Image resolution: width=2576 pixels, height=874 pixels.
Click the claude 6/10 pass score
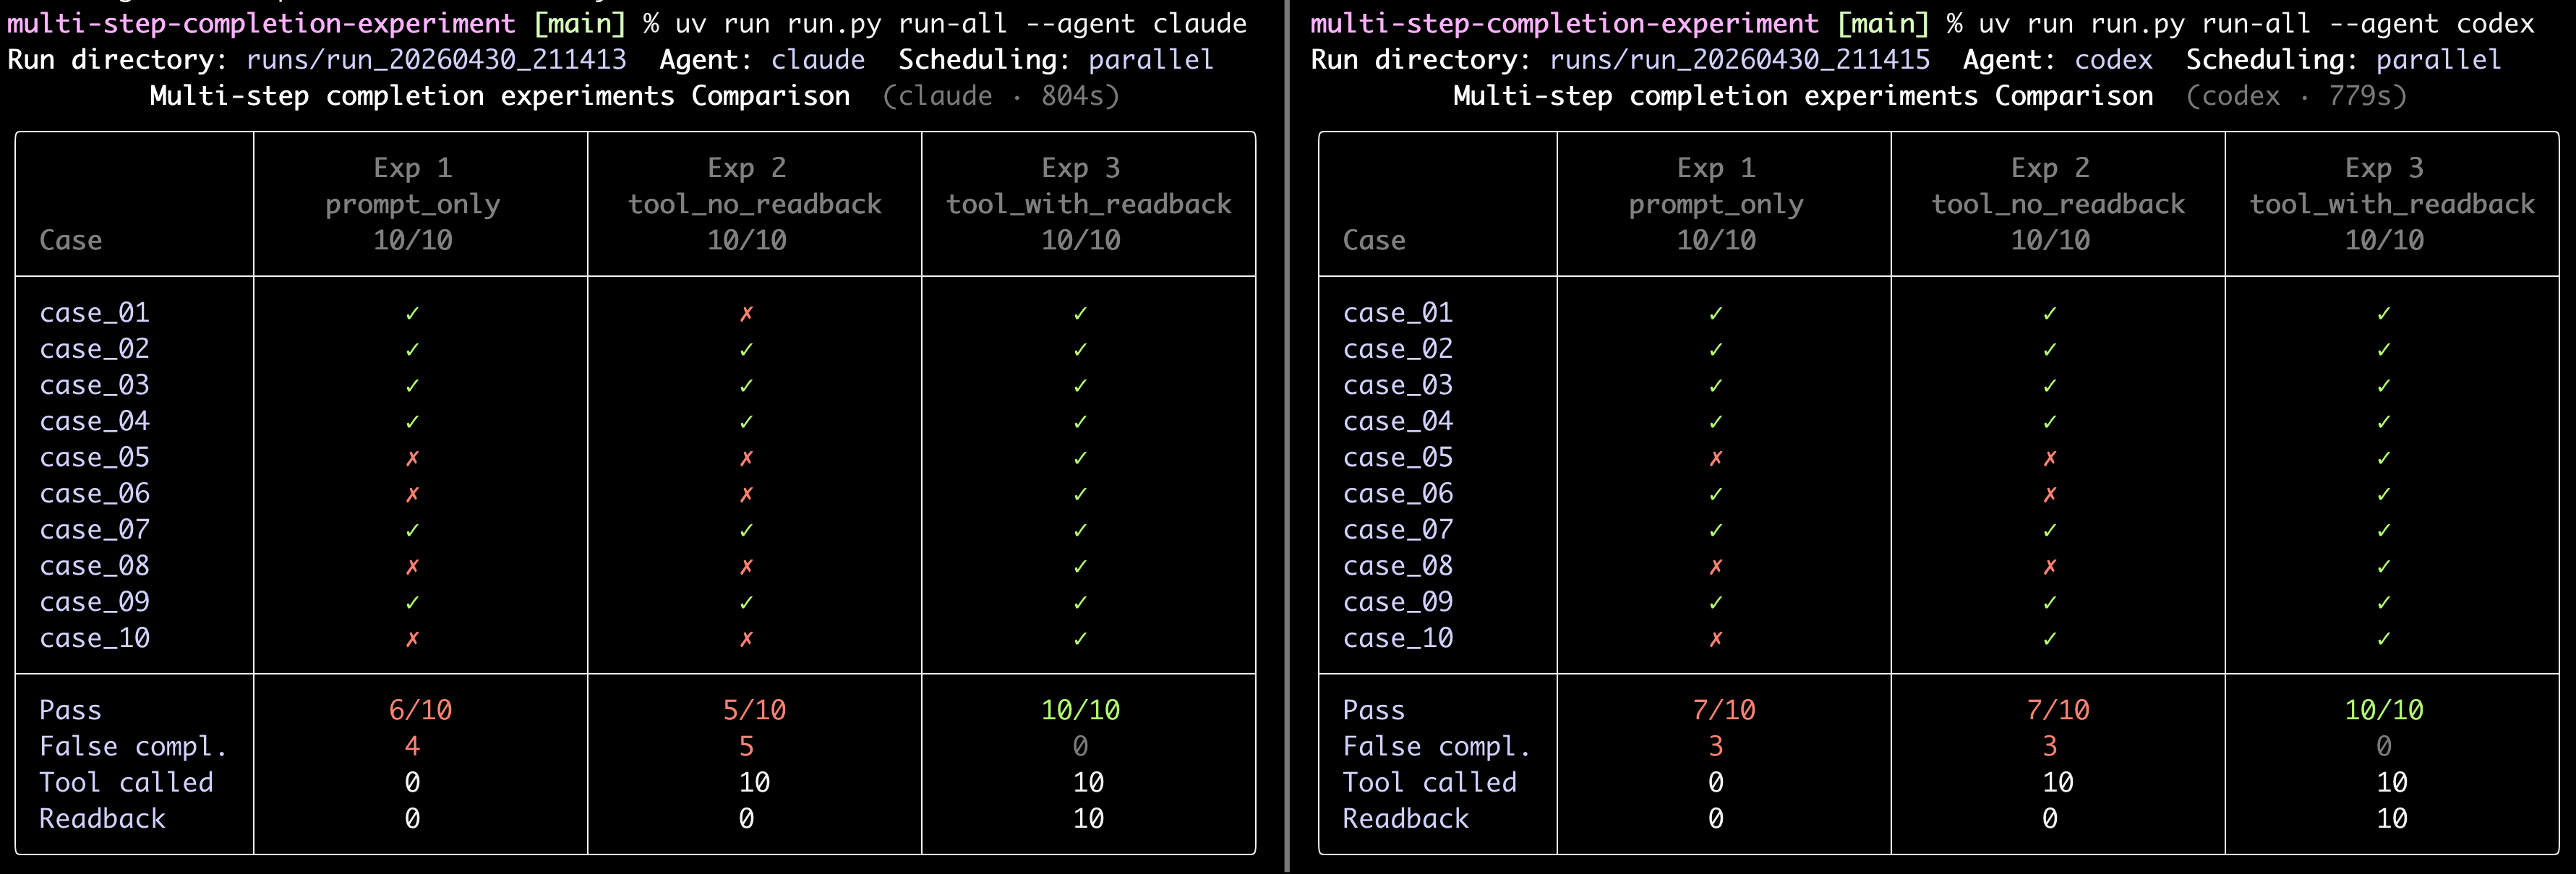(420, 710)
